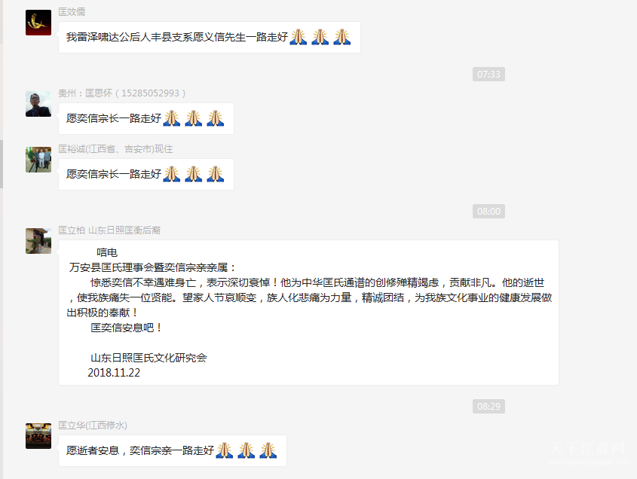Open 匡思怀 Guizhou sender avatar
637x479 pixels.
pos(38,104)
